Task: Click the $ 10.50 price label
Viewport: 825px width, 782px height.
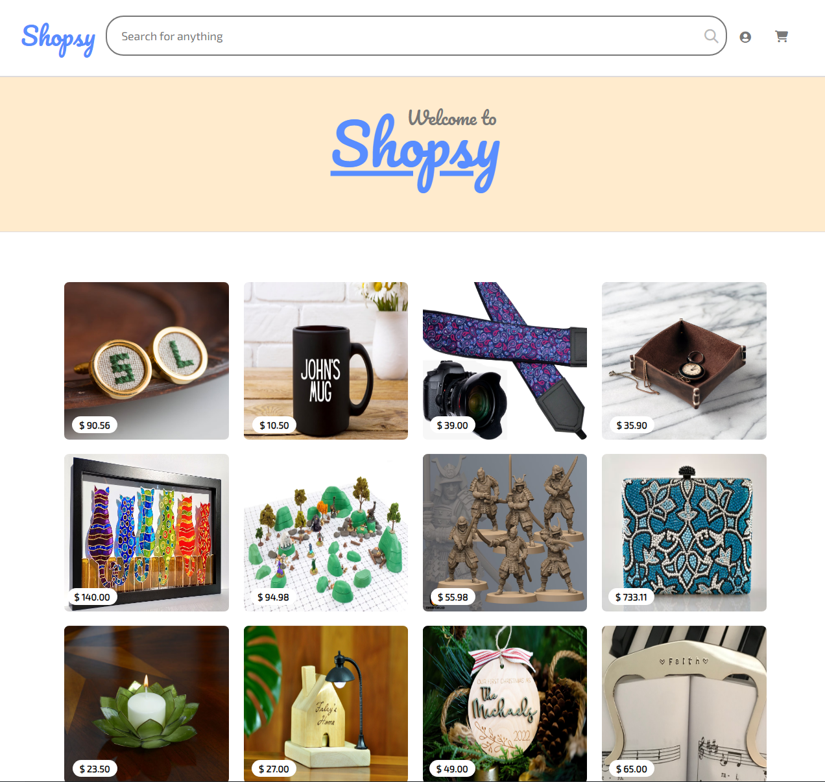Action: tap(274, 425)
